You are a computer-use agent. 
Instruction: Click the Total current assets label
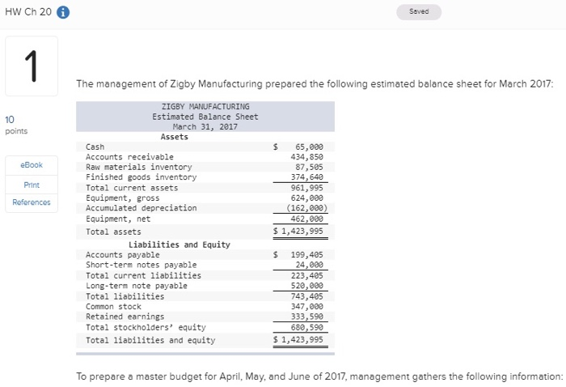click(132, 188)
